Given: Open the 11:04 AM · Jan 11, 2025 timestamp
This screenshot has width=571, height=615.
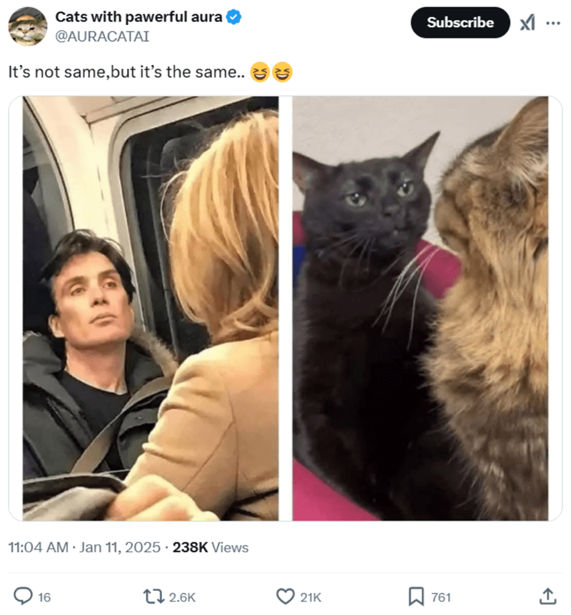Looking at the screenshot, I should [x=83, y=548].
